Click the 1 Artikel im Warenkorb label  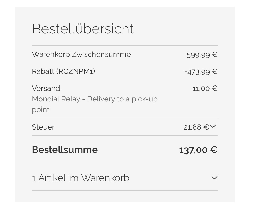click(81, 178)
